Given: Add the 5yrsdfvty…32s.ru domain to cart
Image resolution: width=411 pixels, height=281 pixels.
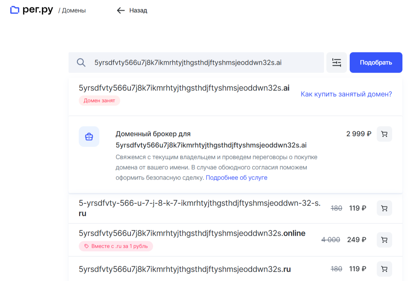Looking at the screenshot, I should 384,269.
